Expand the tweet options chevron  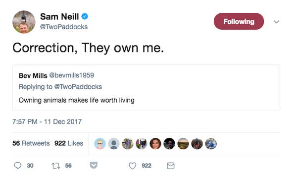tap(276, 22)
